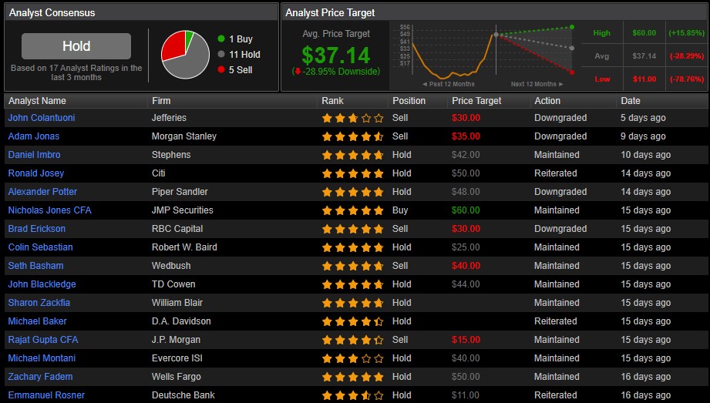Click the red Sell legend dot
The image size is (710, 403).
coord(221,69)
